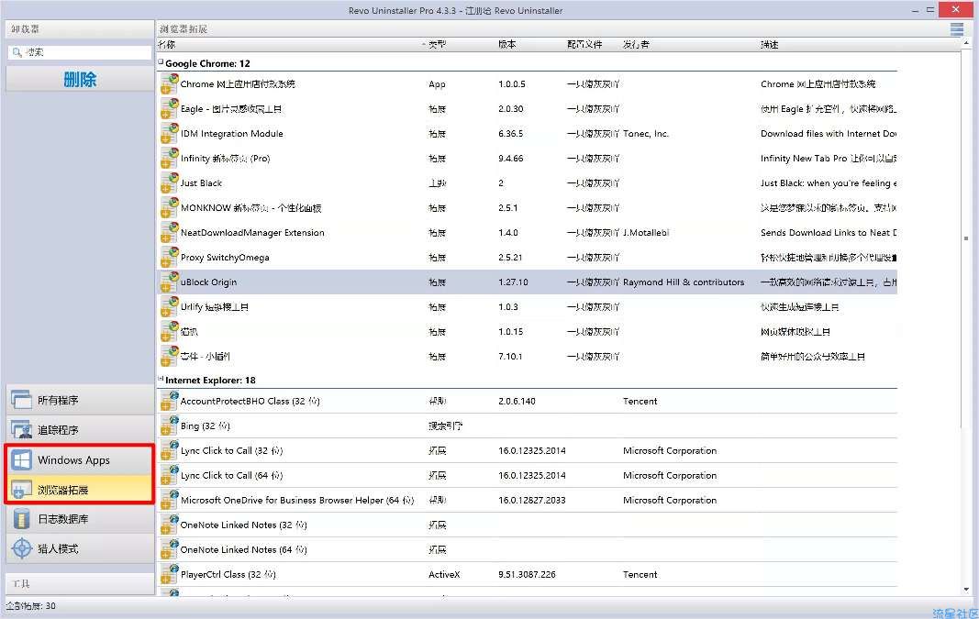Click version 2.0.6.140 in the AccountProtectBHO row
979x619 pixels.
[517, 402]
